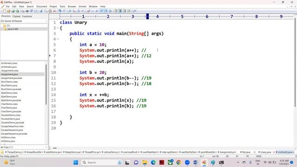This screenshot has height=167, width=297.
Task: Select EscapeSequence.java in the file list
Action: pyautogui.click(x=12, y=130)
